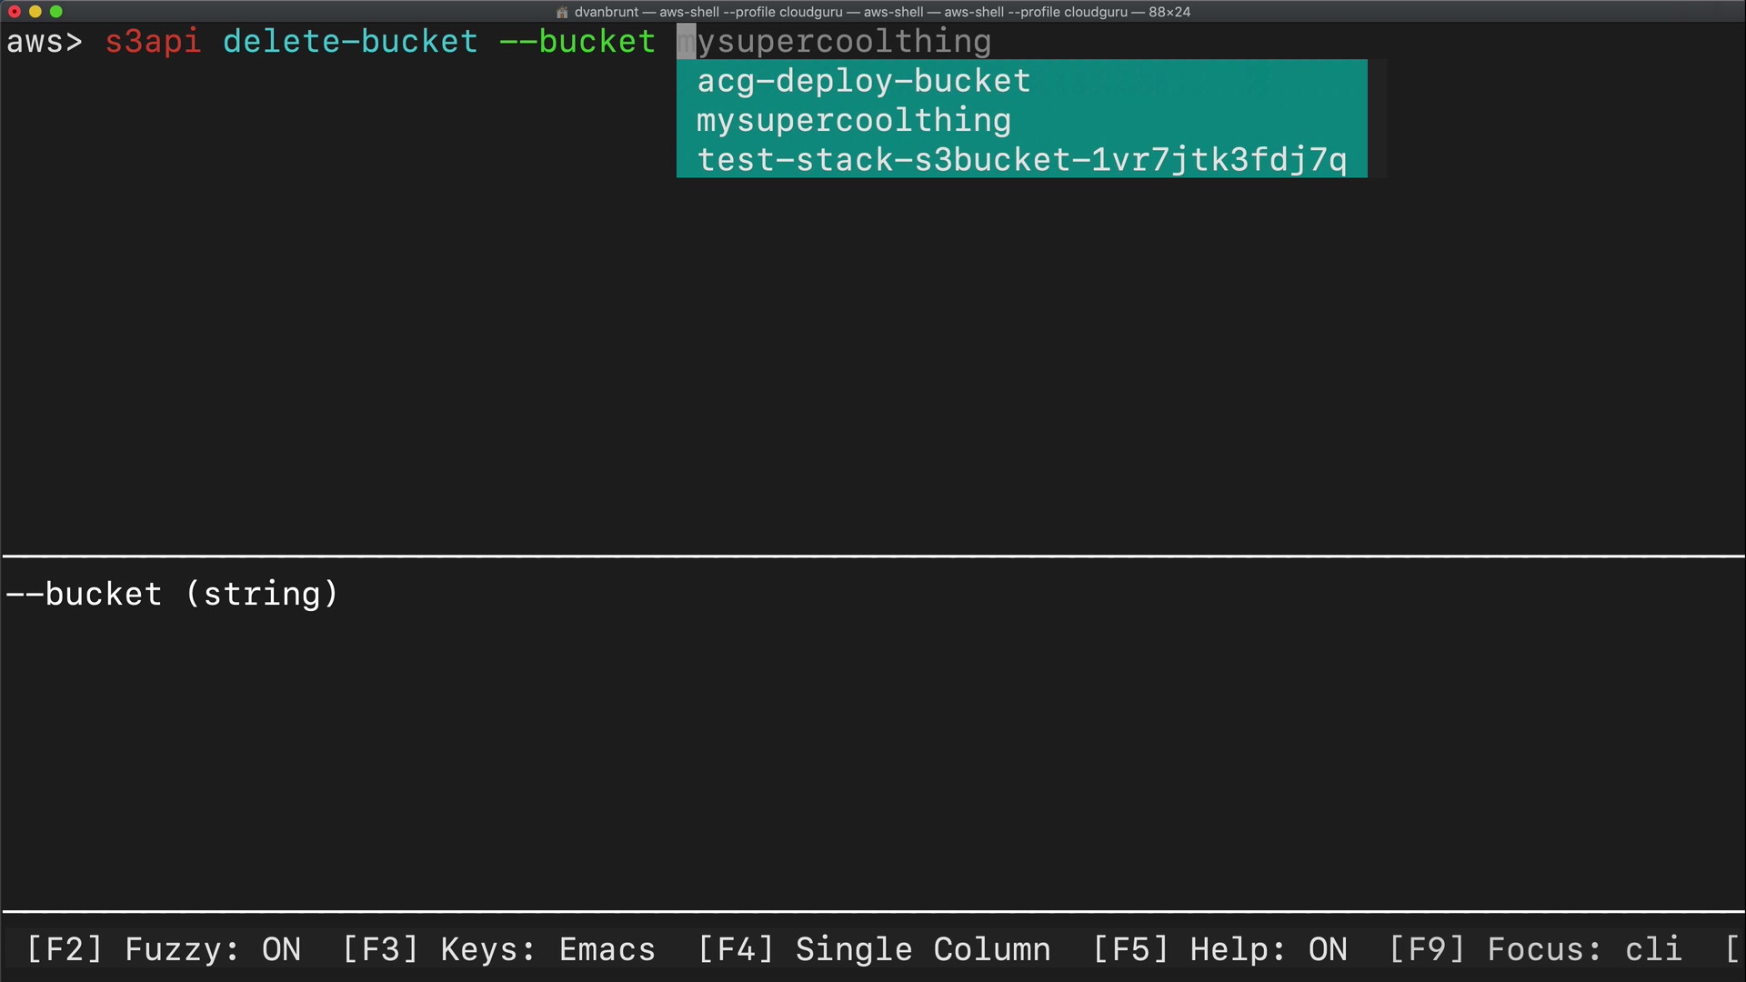Click the home folder icon in title bar
1746x982 pixels.
tap(562, 12)
